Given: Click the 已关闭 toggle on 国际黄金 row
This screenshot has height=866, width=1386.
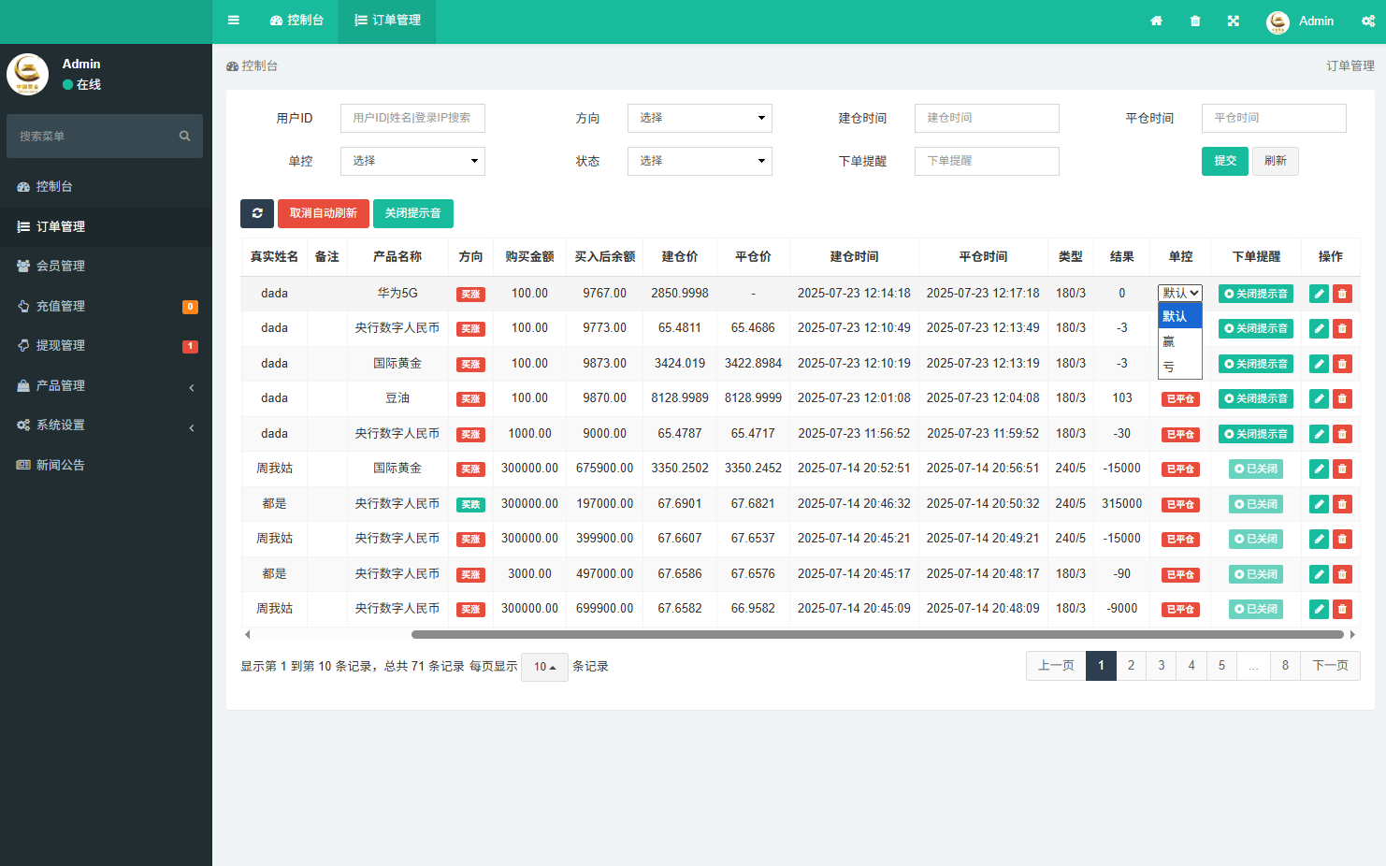Looking at the screenshot, I should 1255,469.
